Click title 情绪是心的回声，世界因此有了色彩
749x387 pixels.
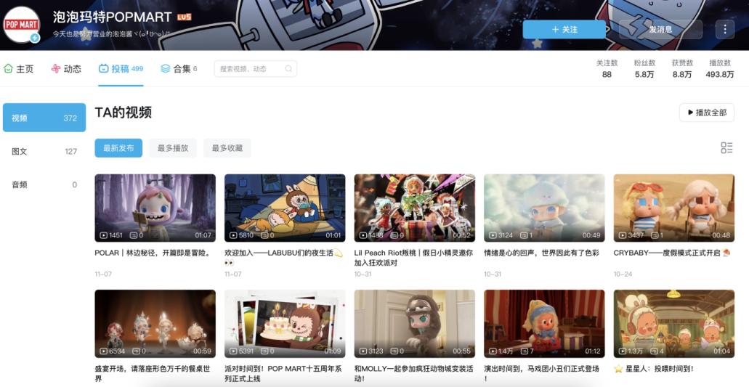541,253
